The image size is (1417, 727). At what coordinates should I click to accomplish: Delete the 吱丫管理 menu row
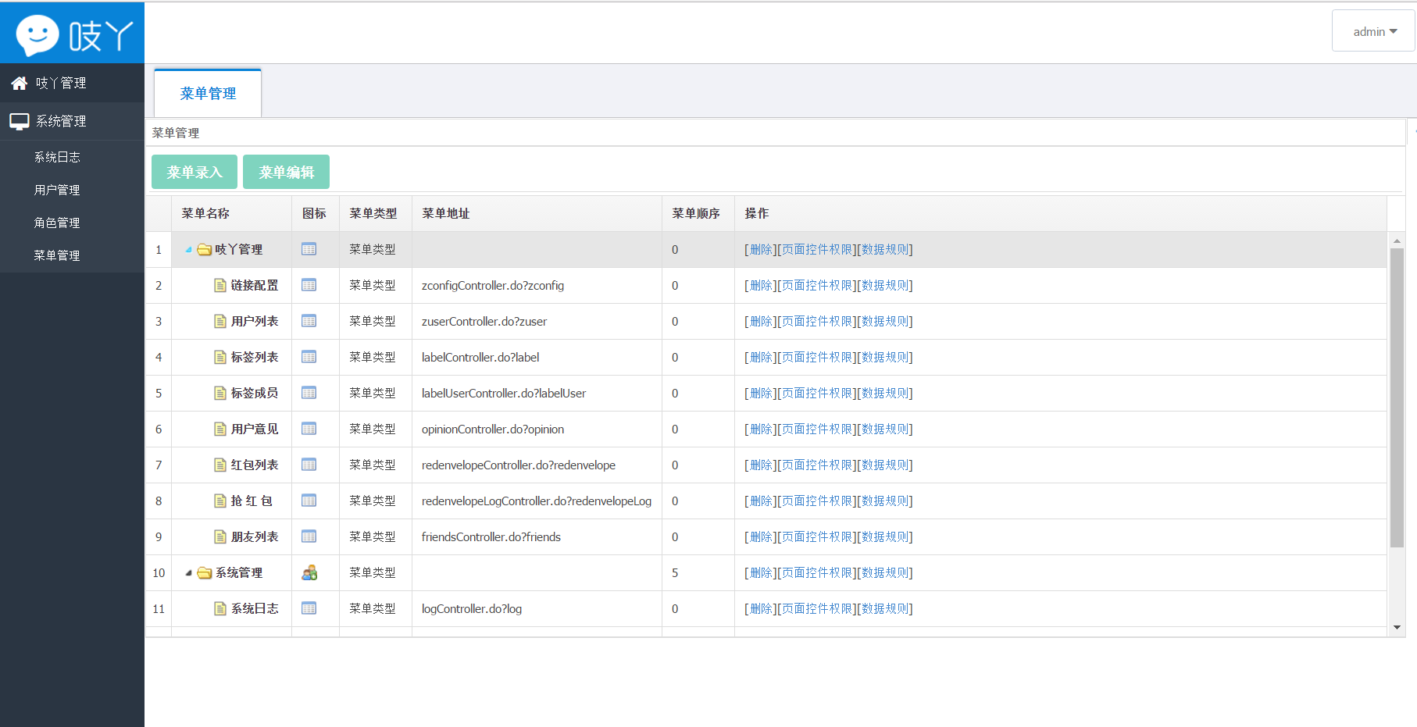(x=761, y=250)
